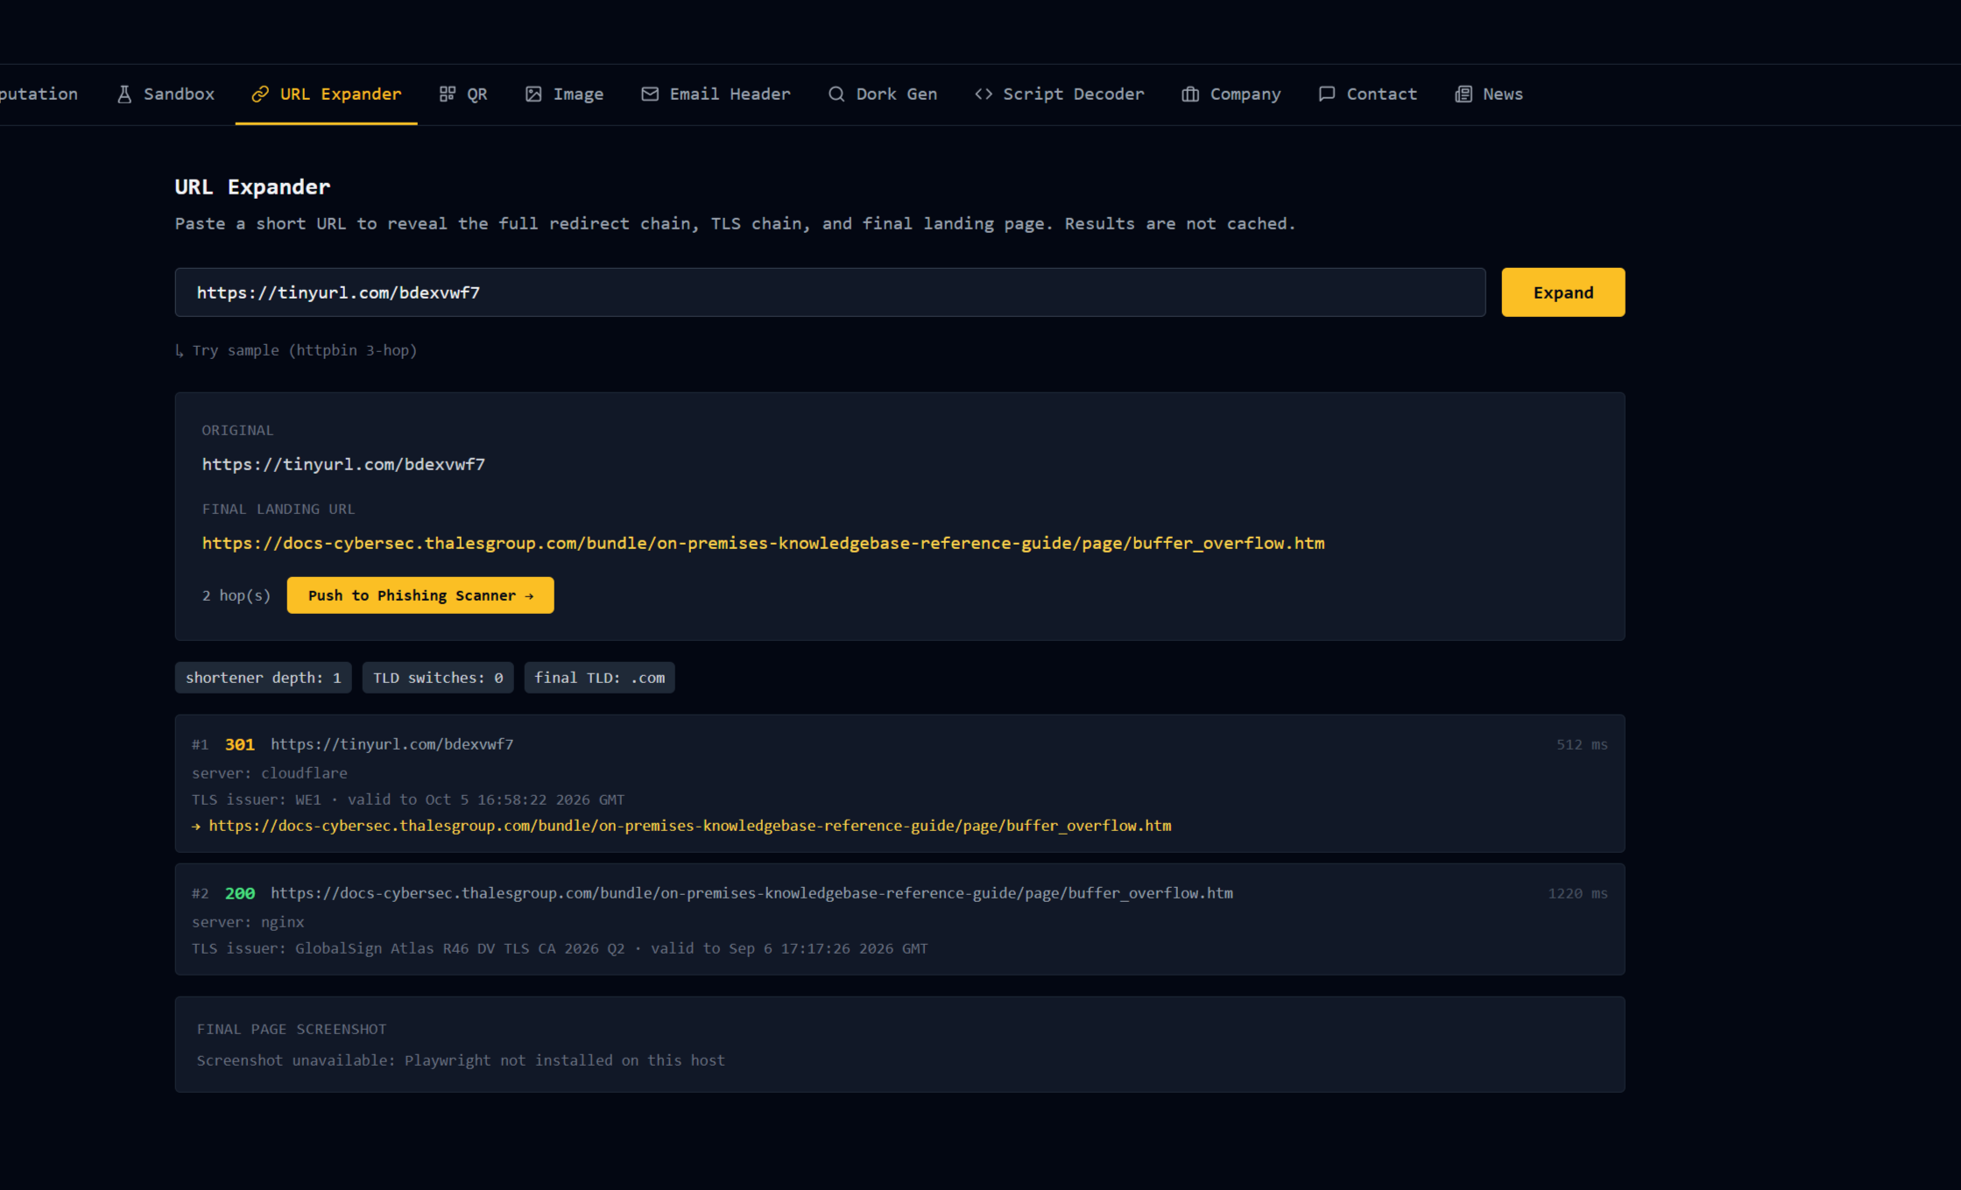Click Try sample (httpbin 3-hop) link
The image size is (1961, 1190).
tap(296, 350)
